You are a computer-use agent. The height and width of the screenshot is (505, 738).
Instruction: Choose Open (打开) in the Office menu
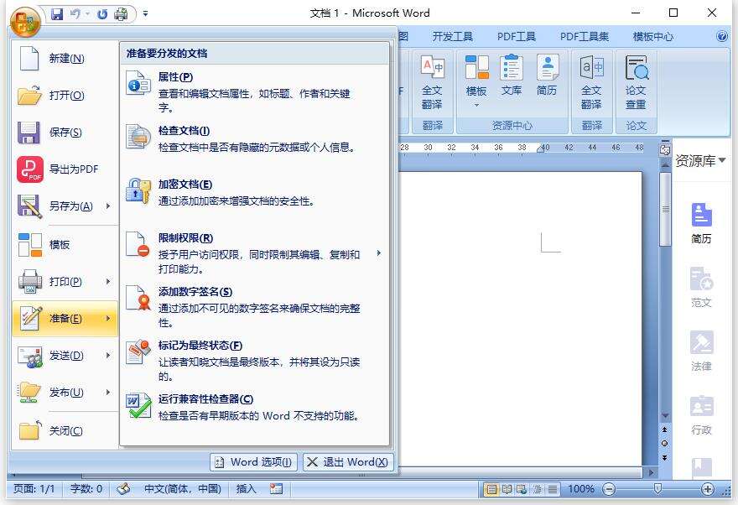coord(65,96)
